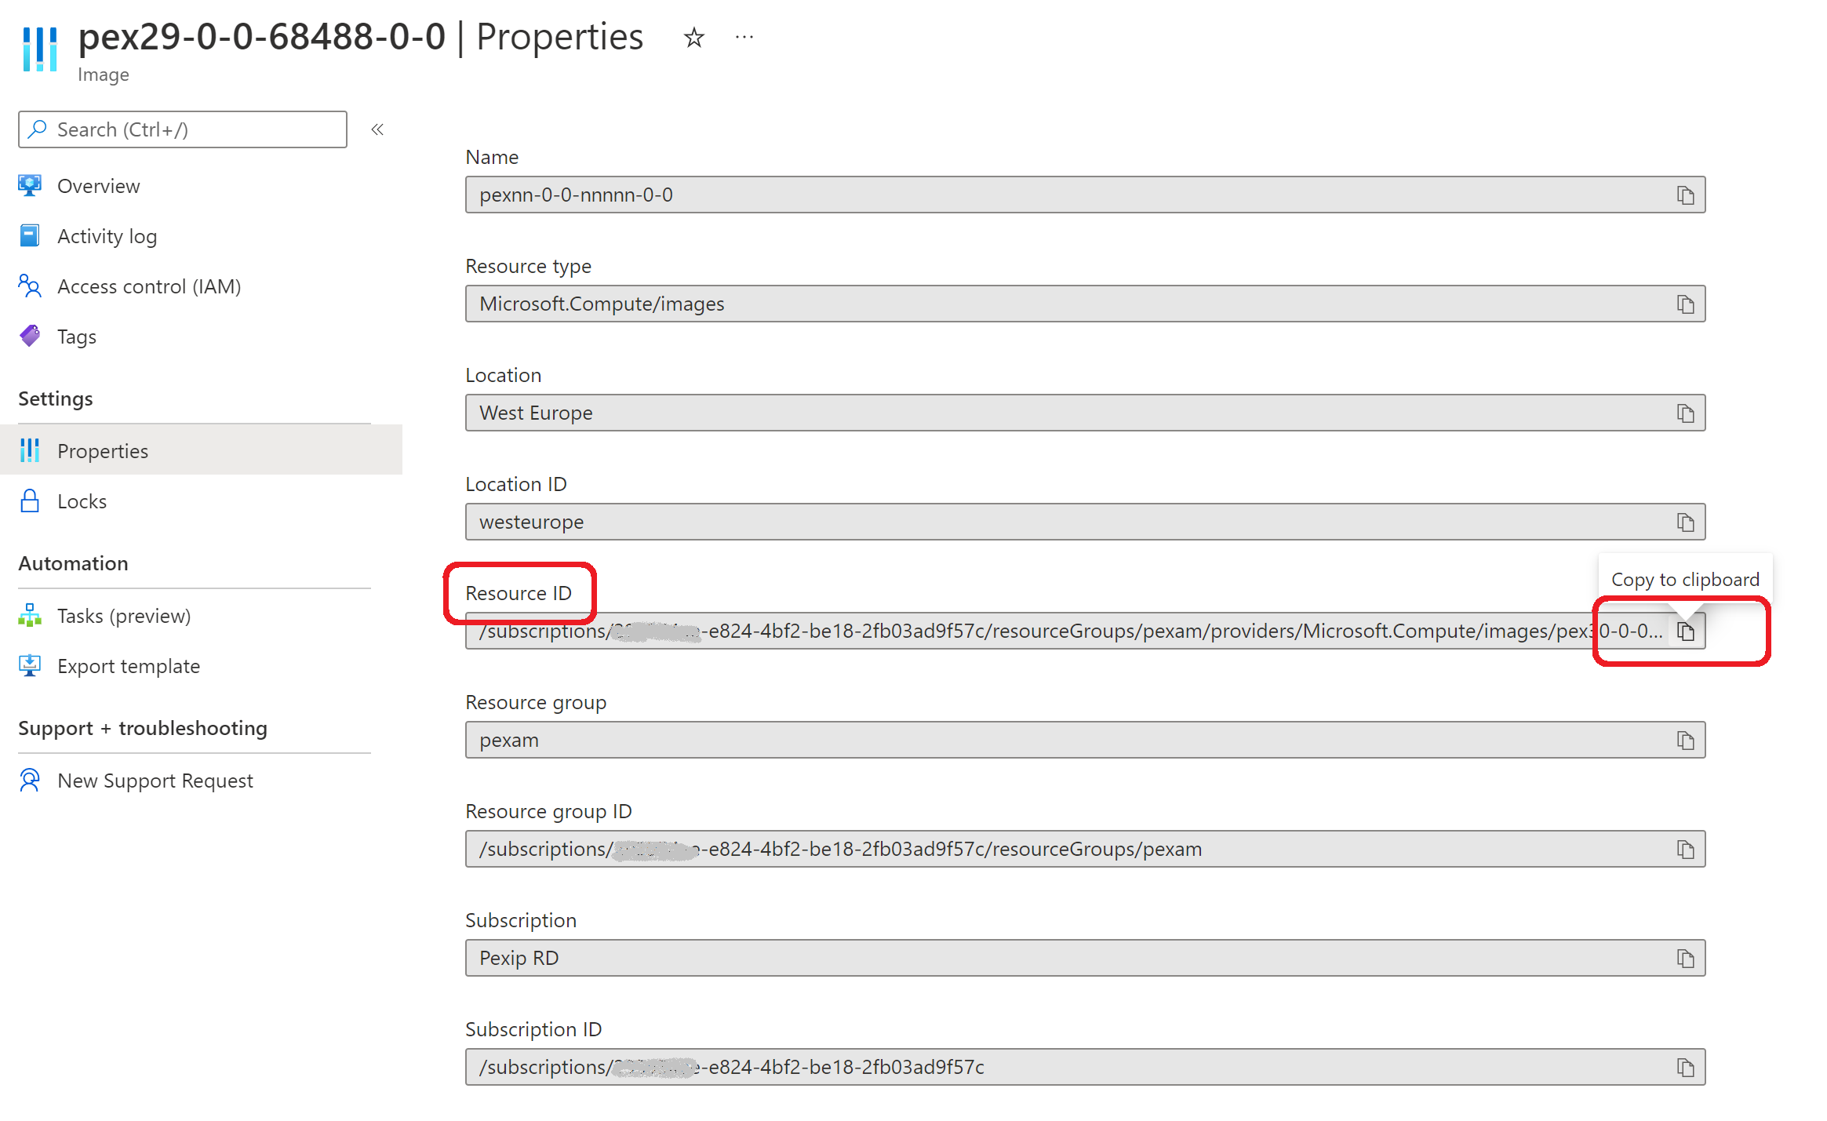This screenshot has height=1121, width=1827.
Task: Copy the Resource group value to clipboard
Action: pyautogui.click(x=1685, y=741)
